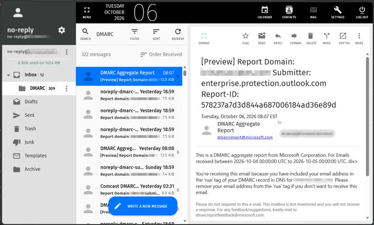The image size is (374, 225).
Task: Open the Order Received sort dropdown
Action: coord(161,55)
